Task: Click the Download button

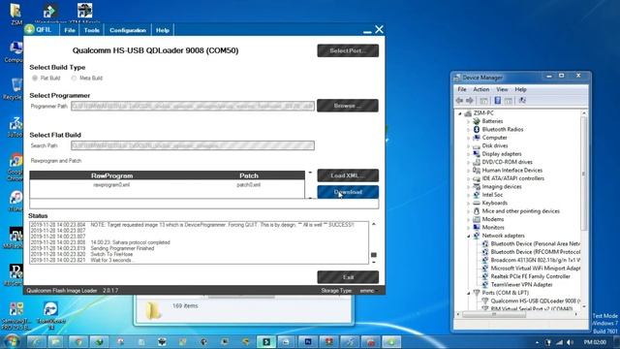Action: click(x=348, y=192)
